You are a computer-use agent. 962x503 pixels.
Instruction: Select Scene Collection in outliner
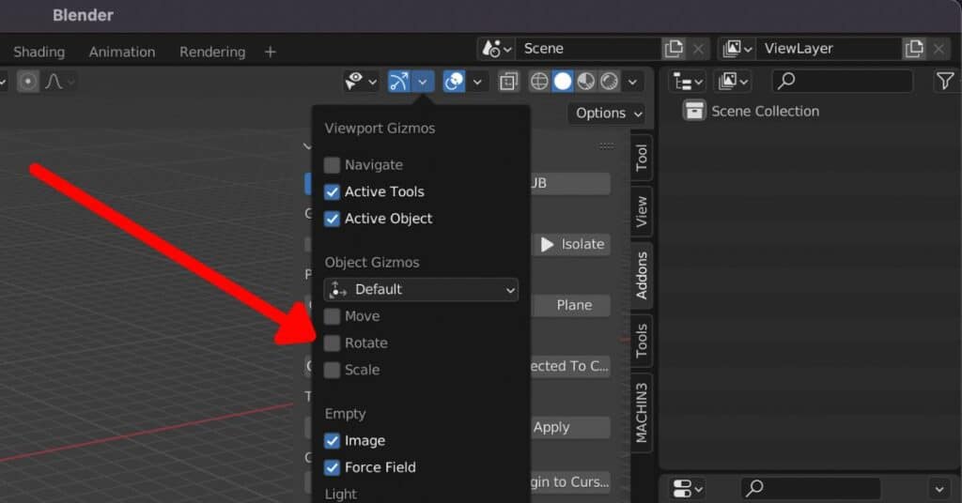(765, 111)
